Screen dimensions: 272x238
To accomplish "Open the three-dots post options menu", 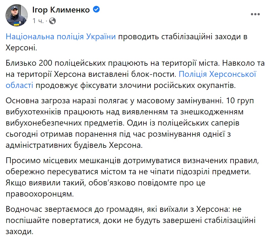I will (x=255, y=14).
